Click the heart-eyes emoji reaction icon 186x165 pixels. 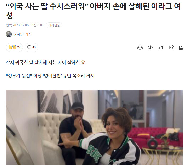point(15,47)
